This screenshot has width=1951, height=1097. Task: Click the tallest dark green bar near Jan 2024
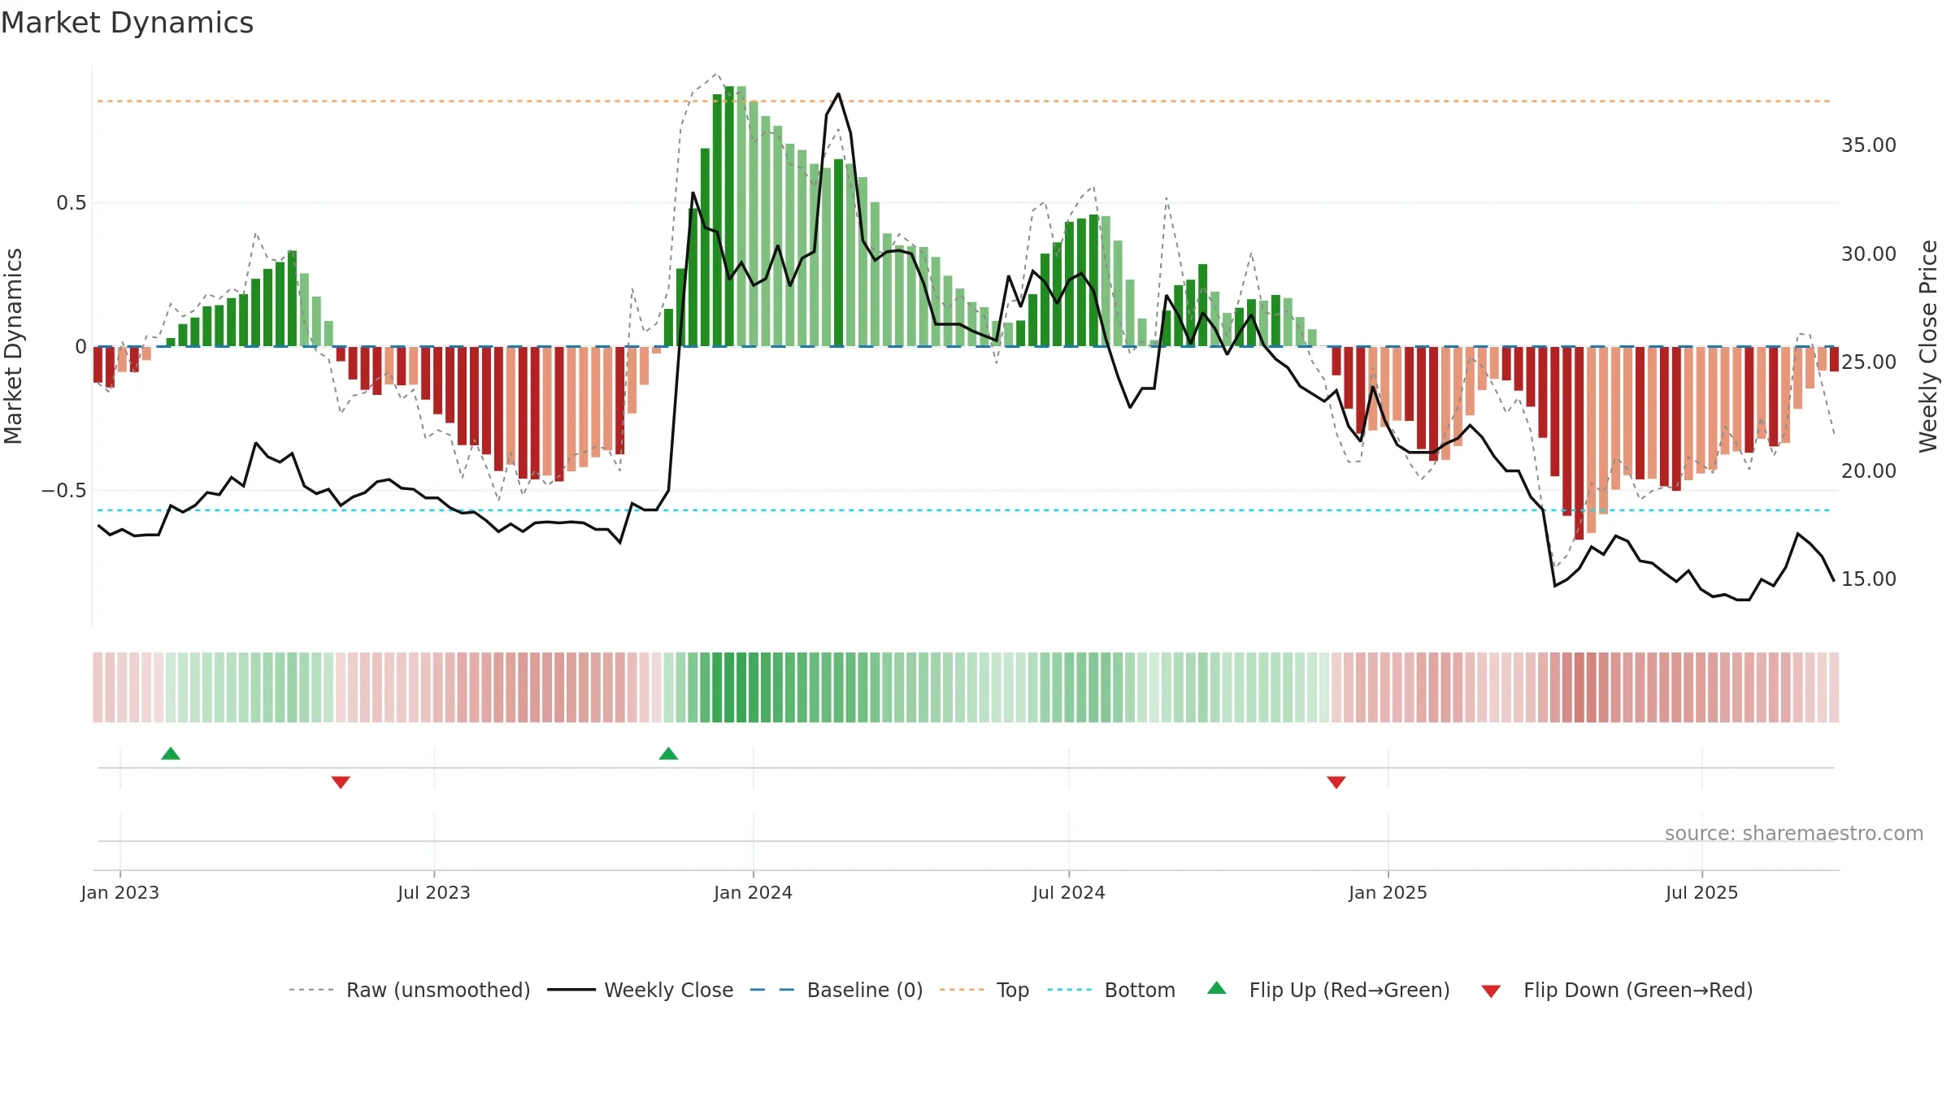pos(729,216)
